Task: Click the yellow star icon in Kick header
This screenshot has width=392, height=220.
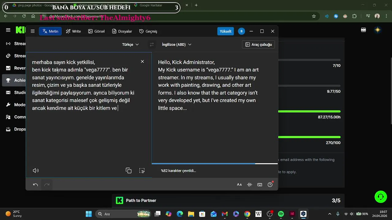Action: tap(378, 30)
